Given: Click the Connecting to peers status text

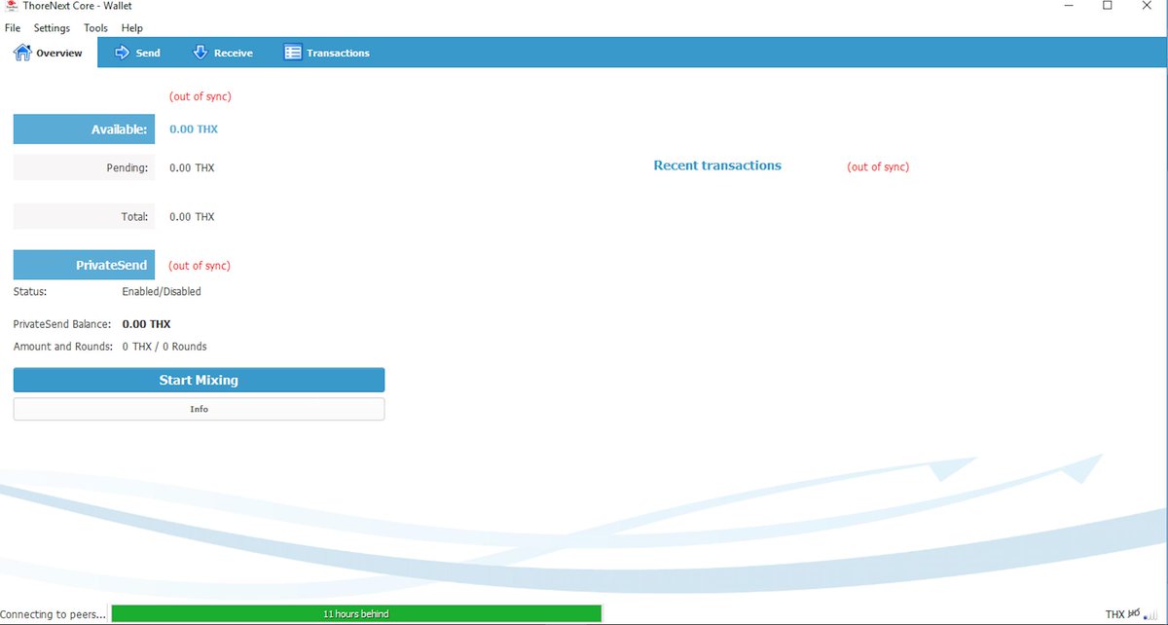Looking at the screenshot, I should tap(54, 615).
